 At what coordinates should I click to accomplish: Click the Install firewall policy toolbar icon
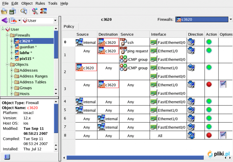(x=43, y=11)
